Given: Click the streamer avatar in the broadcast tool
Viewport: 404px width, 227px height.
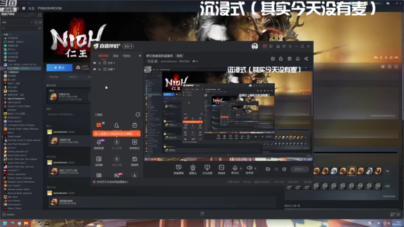Looking at the screenshot, I should pos(255,46).
